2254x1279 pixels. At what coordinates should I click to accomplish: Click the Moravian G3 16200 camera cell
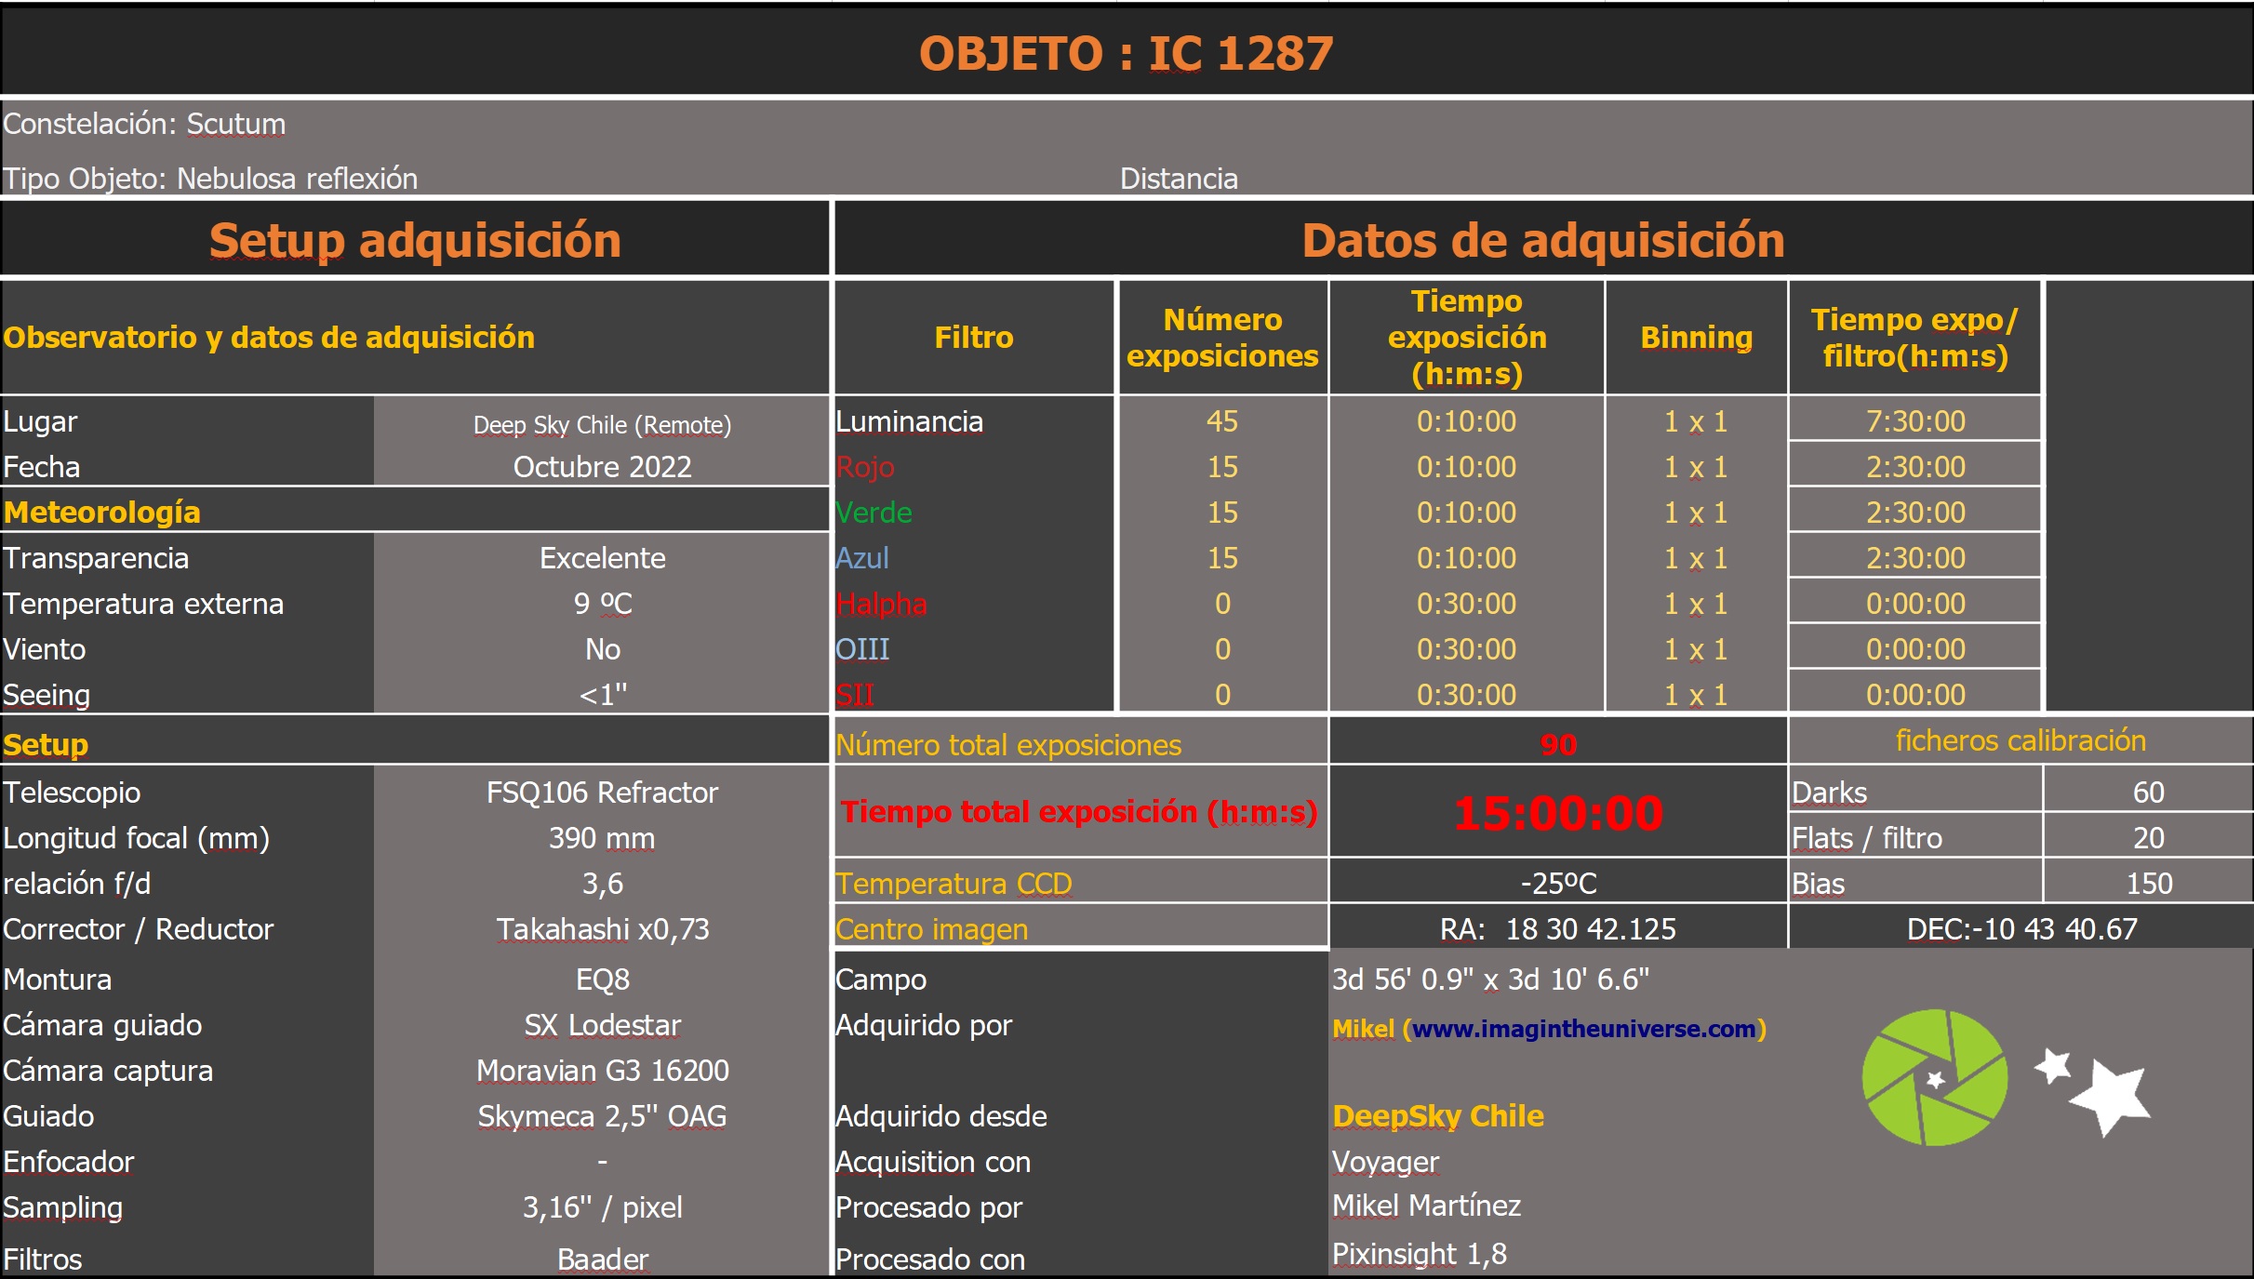click(602, 1070)
